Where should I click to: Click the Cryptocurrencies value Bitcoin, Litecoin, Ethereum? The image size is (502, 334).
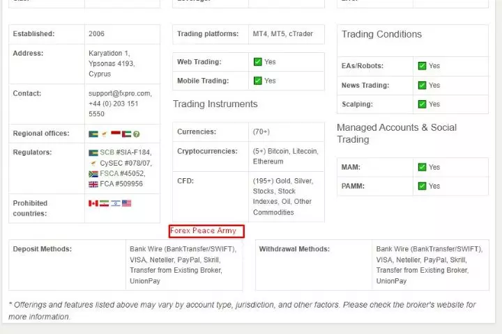click(286, 157)
